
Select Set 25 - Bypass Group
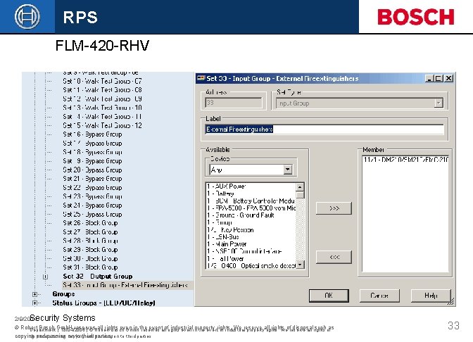click(x=92, y=214)
